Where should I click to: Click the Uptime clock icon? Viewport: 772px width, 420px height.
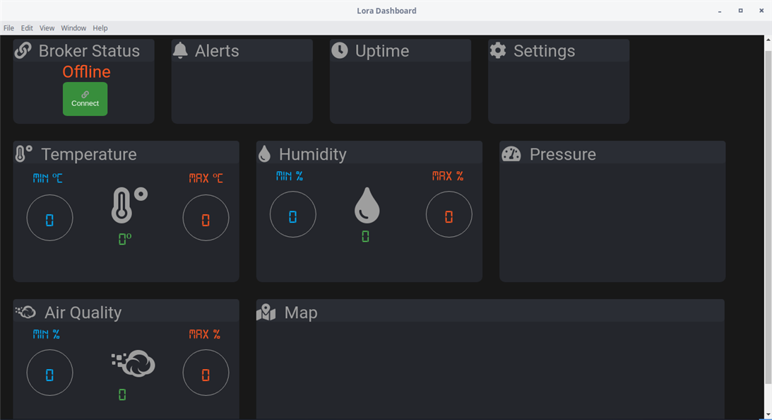point(340,51)
